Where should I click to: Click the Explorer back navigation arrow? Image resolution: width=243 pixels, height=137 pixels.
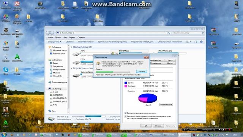click(x=48, y=33)
